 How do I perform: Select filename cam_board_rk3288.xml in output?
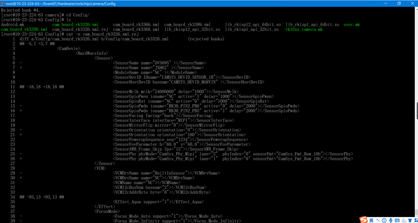(x=24, y=29)
